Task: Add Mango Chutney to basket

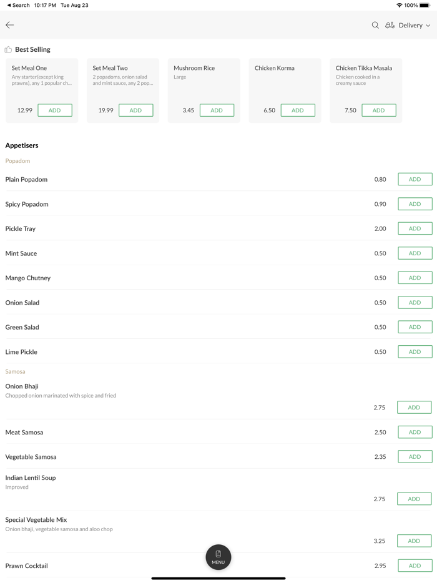Action: click(415, 278)
